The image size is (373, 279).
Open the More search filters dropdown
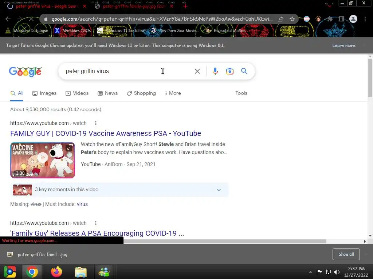(x=173, y=93)
